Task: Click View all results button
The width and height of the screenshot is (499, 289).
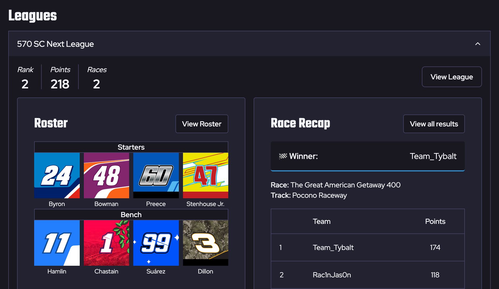Action: (434, 124)
